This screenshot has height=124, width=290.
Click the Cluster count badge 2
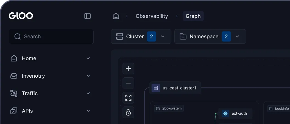point(152,36)
